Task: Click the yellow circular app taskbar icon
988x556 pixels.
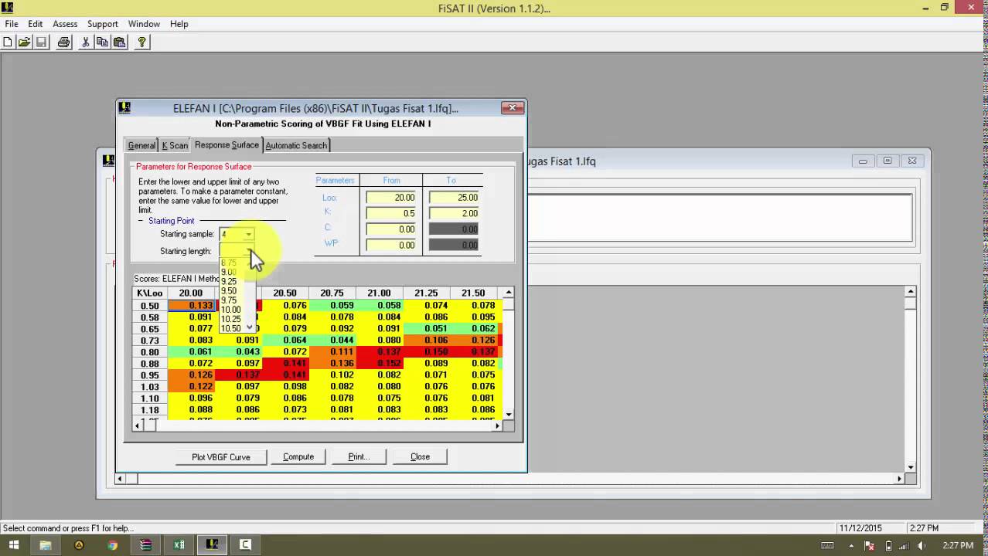Action: [x=79, y=544]
